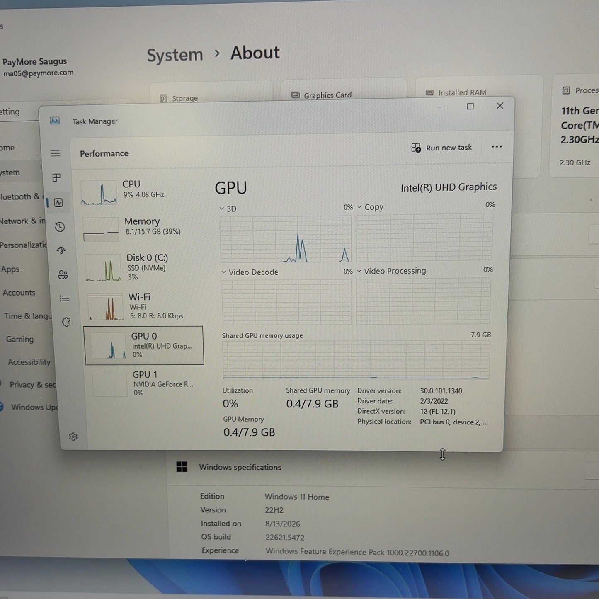The image size is (599, 599).
Task: Click the 3D utilization graph
Action: tap(286, 239)
